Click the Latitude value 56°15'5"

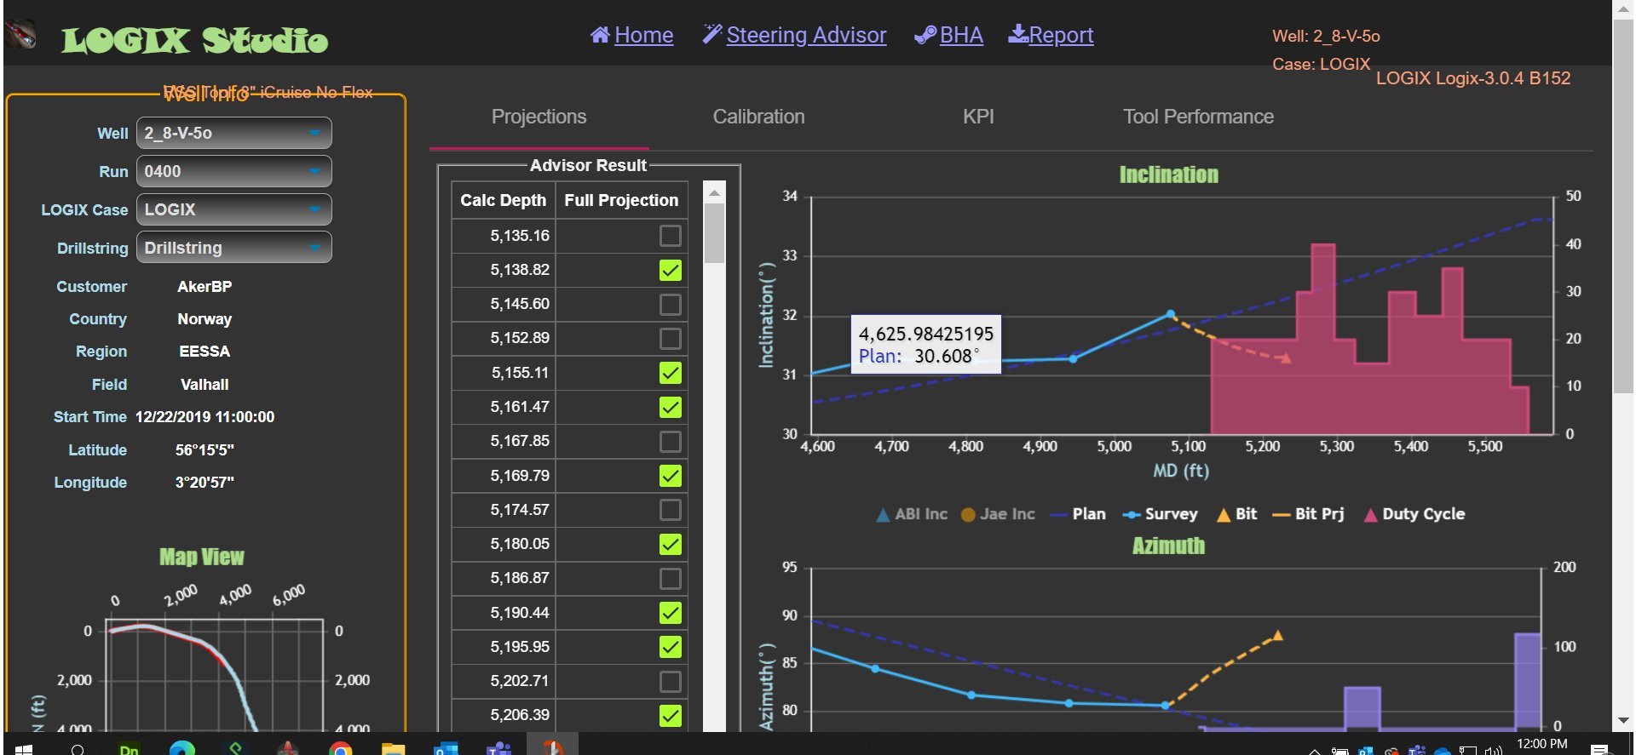pos(204,450)
